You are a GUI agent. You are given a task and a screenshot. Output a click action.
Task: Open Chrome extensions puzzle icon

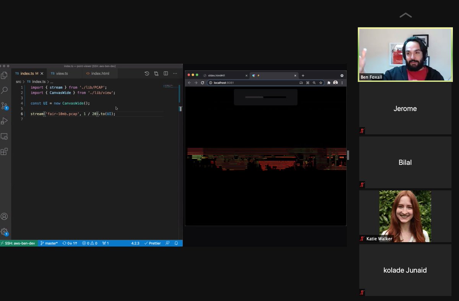pyautogui.click(x=329, y=82)
